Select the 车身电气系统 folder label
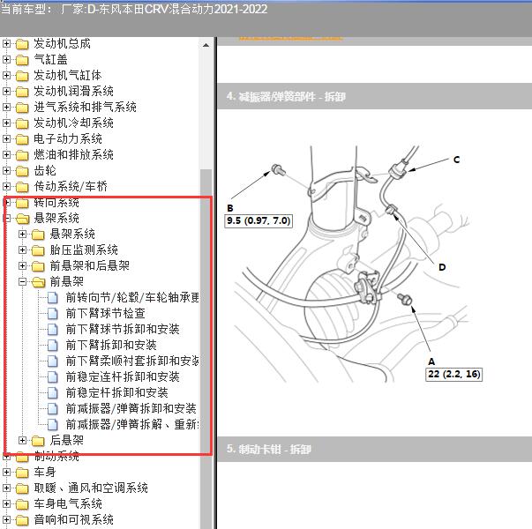This screenshot has height=529, width=532. point(68,504)
